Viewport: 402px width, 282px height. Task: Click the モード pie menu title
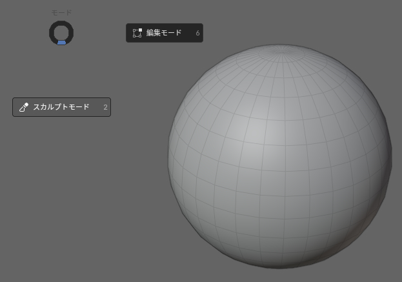[61, 12]
